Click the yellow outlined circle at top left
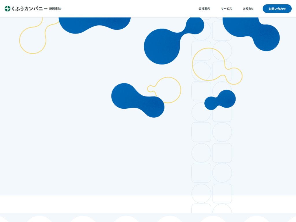Screen dimensions: 296x222 pyautogui.click(x=32, y=40)
